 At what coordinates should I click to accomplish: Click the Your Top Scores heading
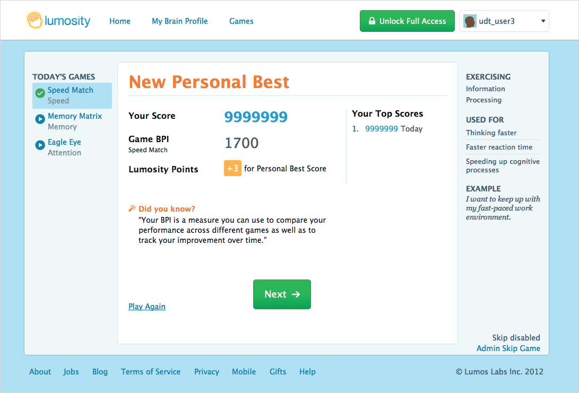tap(387, 113)
